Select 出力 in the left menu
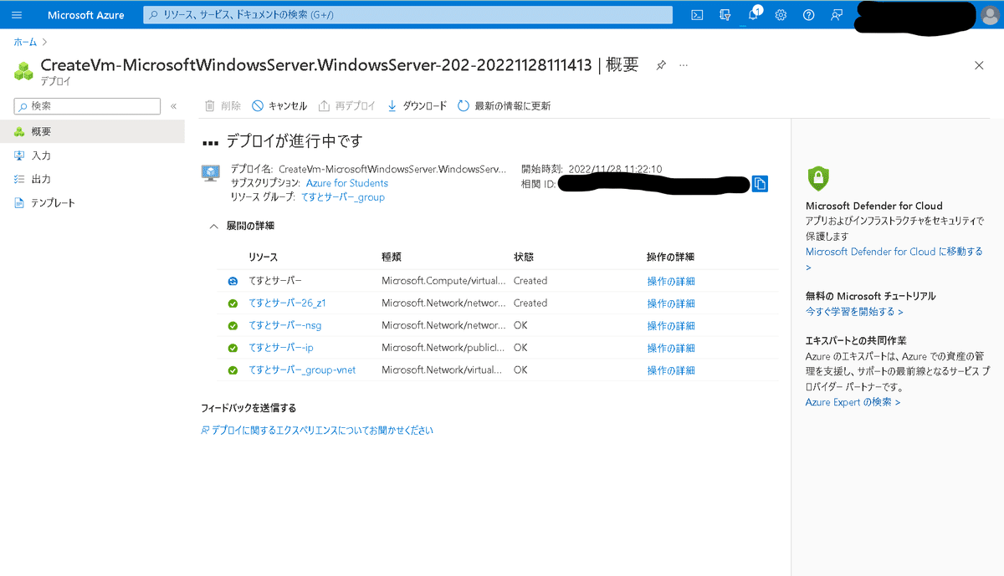Screen dimensions: 1004x576 tap(92, 179)
